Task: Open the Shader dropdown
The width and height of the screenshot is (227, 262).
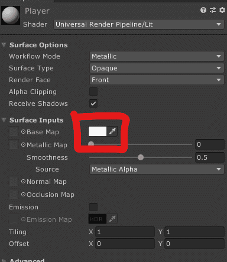Action: click(139, 24)
